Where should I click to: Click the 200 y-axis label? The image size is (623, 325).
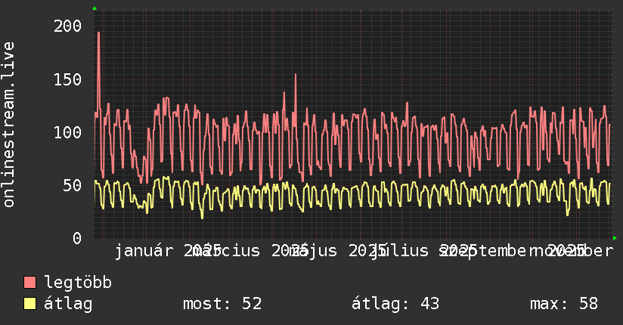tap(67, 26)
